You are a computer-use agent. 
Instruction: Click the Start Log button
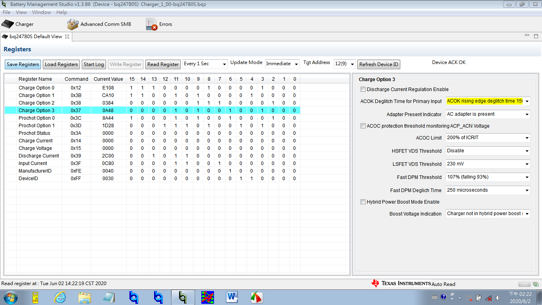(x=94, y=64)
